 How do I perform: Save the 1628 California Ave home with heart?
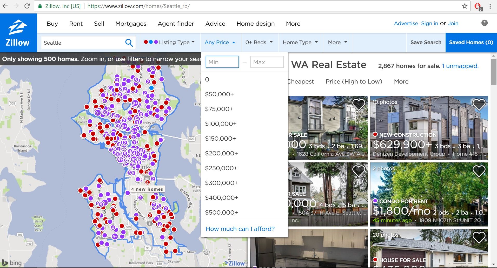pos(359,105)
